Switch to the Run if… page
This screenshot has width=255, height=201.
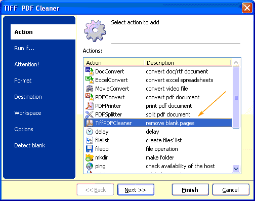coord(24,48)
